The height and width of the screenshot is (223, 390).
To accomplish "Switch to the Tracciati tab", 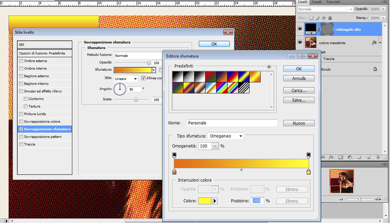I will [333, 2].
